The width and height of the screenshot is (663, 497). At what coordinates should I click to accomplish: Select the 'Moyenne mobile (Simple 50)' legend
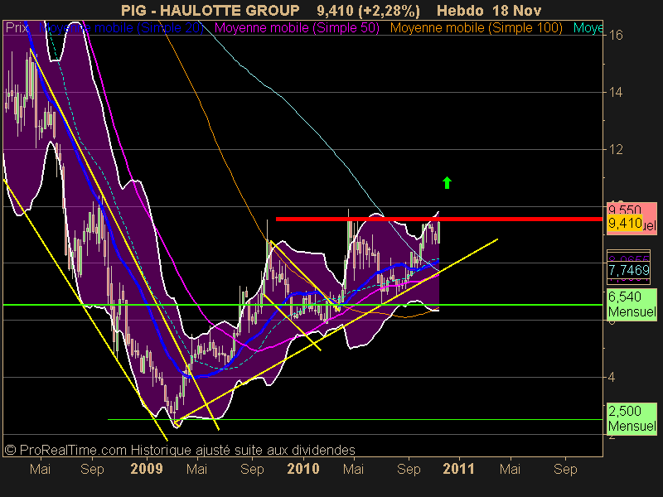[x=297, y=28]
